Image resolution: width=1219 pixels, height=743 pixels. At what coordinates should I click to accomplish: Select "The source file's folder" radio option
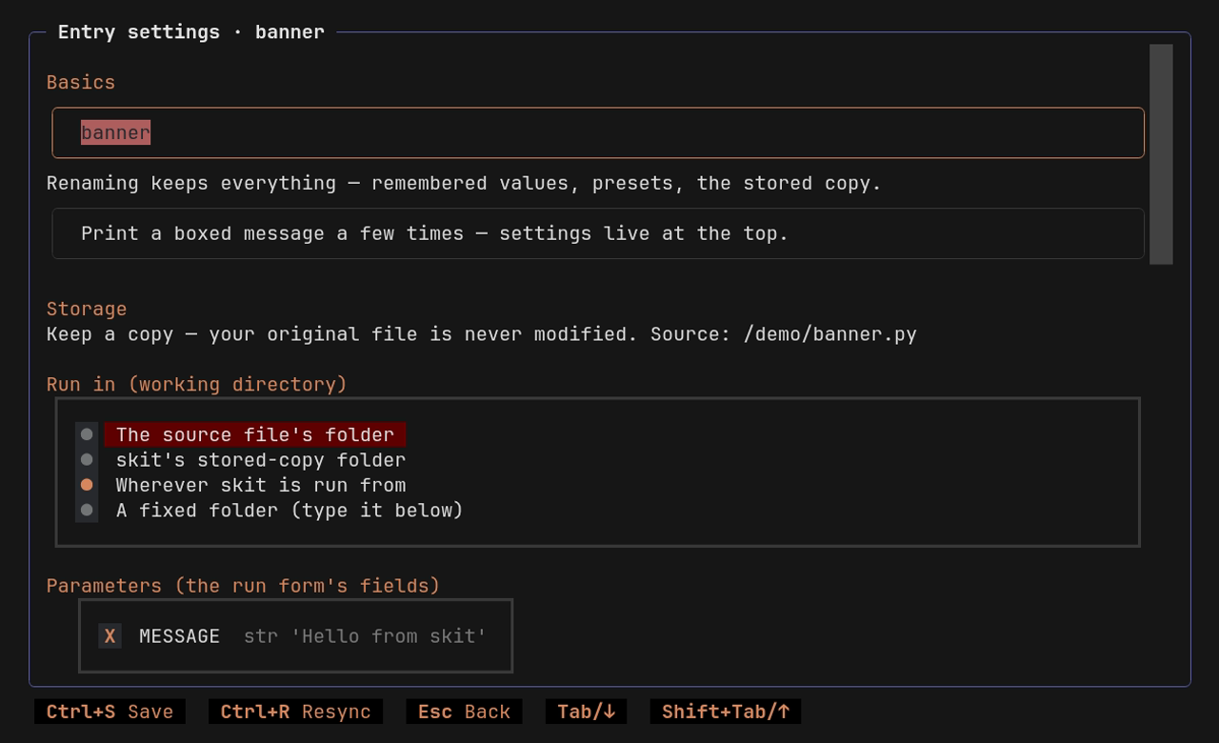241,434
